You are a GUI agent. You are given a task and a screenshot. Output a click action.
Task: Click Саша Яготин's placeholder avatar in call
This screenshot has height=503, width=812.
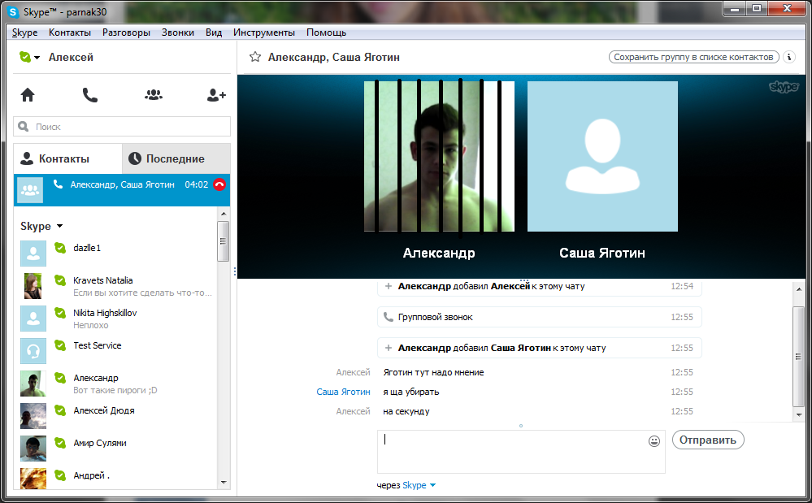pos(602,156)
